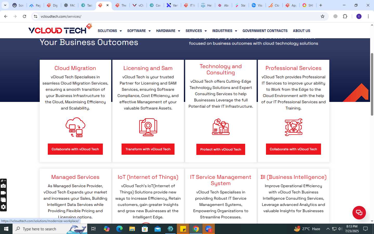The image size is (374, 234).
Task: Click the page vertical scrollbar thumb
Action: [x=372, y=84]
